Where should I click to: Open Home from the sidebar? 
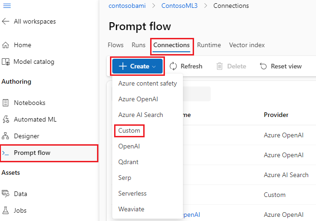pyautogui.click(x=22, y=45)
